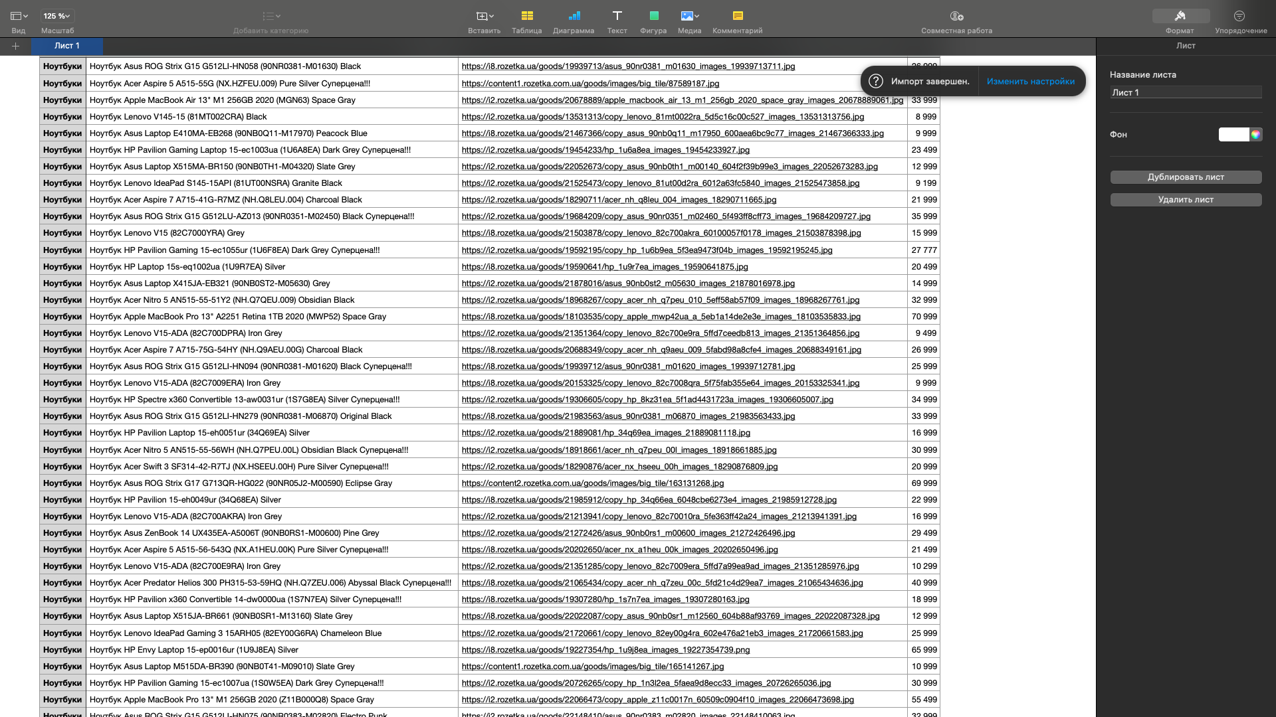
Task: Edit the sheet name field Лист 1
Action: point(1186,92)
